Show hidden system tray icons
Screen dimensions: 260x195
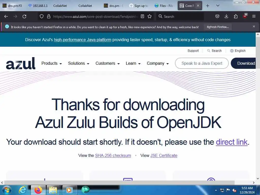pos(216,190)
